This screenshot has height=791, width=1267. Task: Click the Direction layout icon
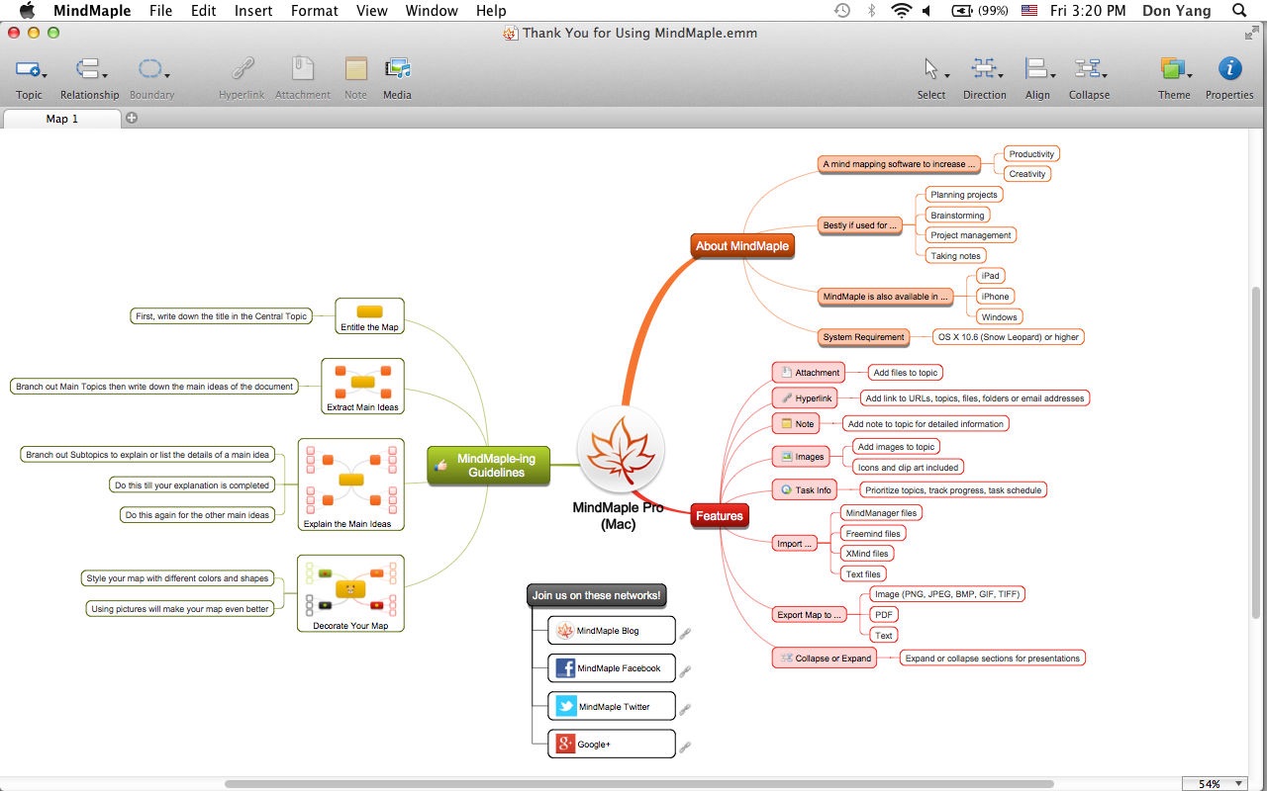[x=983, y=69]
